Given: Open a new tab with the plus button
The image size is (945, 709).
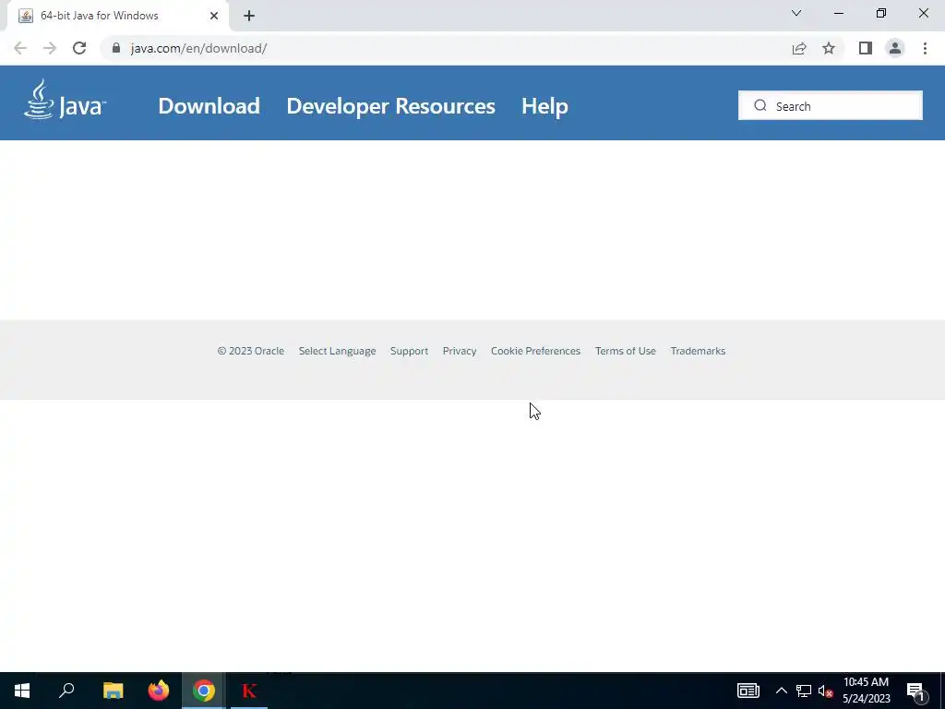Looking at the screenshot, I should coord(249,16).
